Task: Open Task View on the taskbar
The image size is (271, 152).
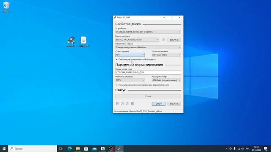Action: click(61, 149)
